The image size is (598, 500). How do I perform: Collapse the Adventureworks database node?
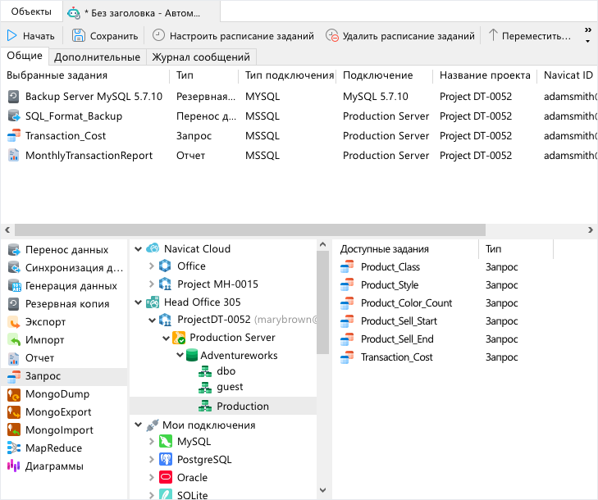pyautogui.click(x=180, y=356)
